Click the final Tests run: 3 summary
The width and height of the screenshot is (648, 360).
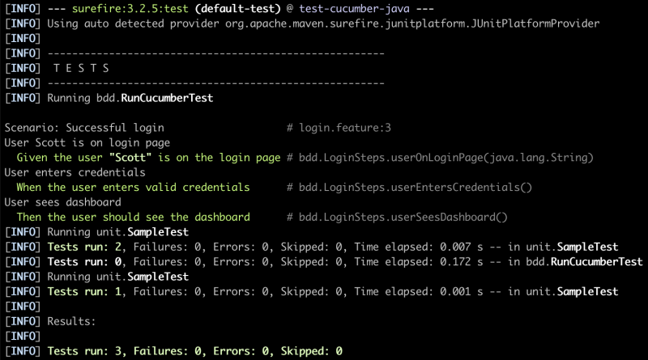194,351
